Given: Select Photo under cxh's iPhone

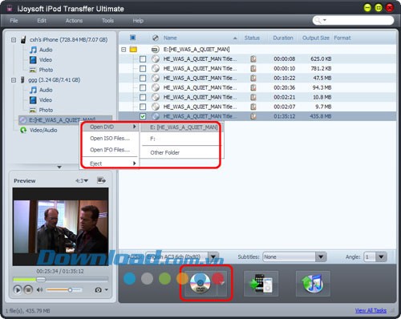Looking at the screenshot, I should [46, 70].
